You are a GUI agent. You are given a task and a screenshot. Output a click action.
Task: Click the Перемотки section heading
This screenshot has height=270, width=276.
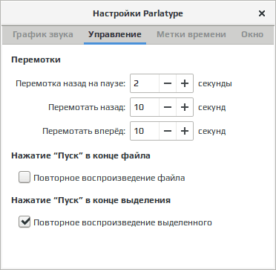[x=36, y=60]
